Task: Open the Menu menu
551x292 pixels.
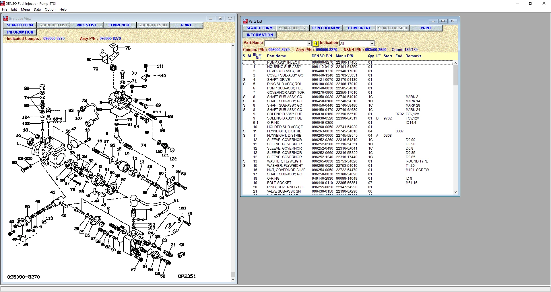Action: tap(25, 9)
